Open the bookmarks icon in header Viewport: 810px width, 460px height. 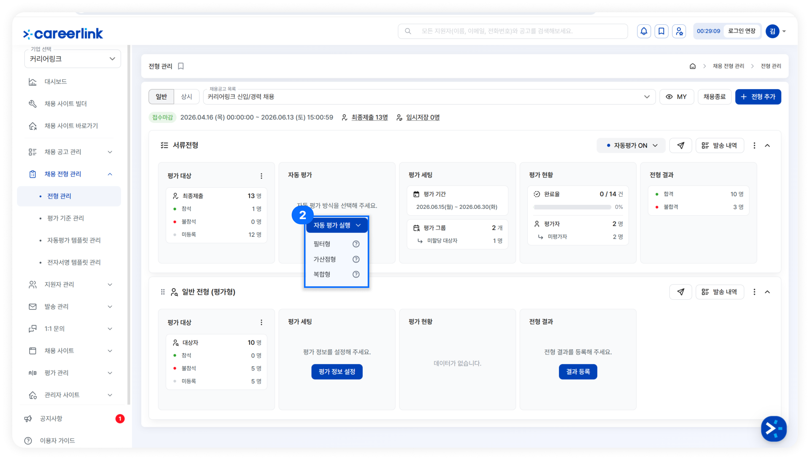click(661, 31)
